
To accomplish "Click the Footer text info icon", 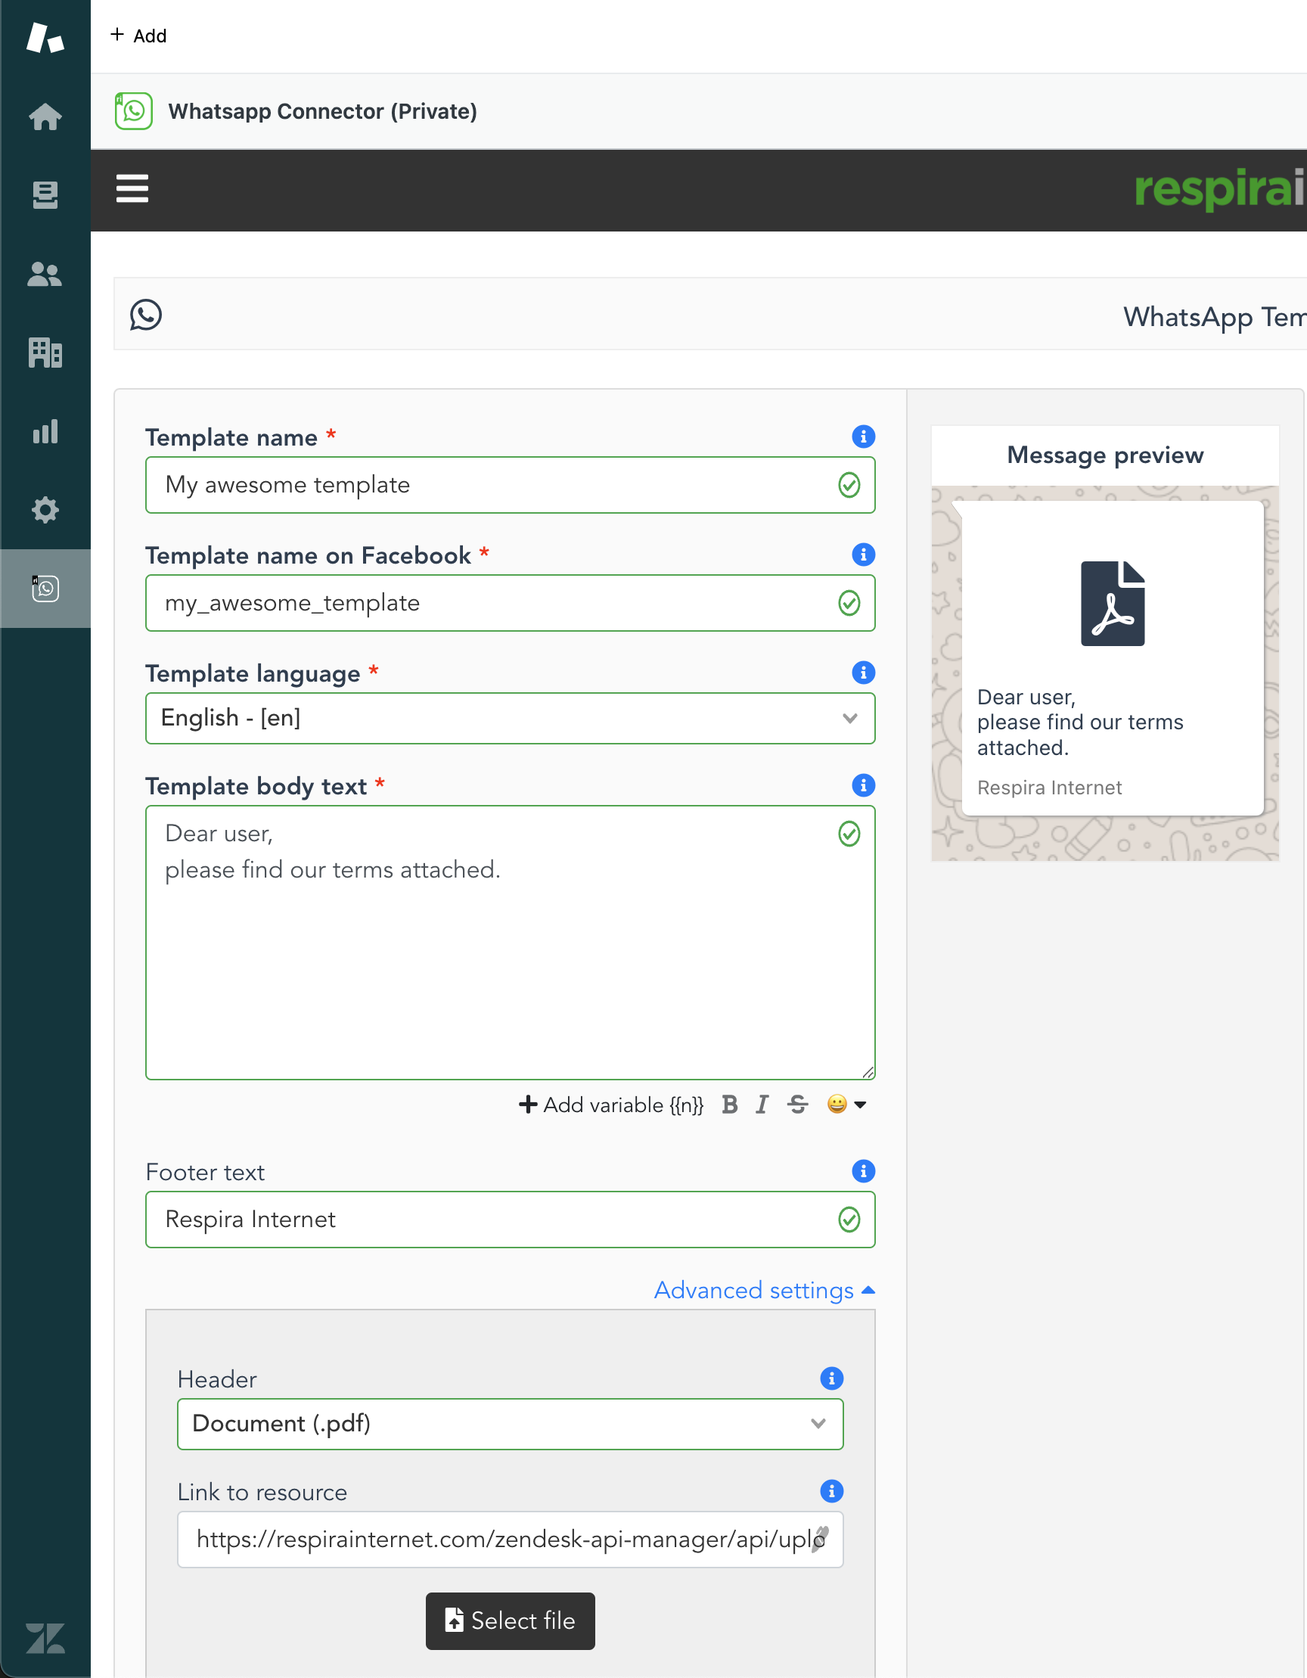I will [x=863, y=1171].
